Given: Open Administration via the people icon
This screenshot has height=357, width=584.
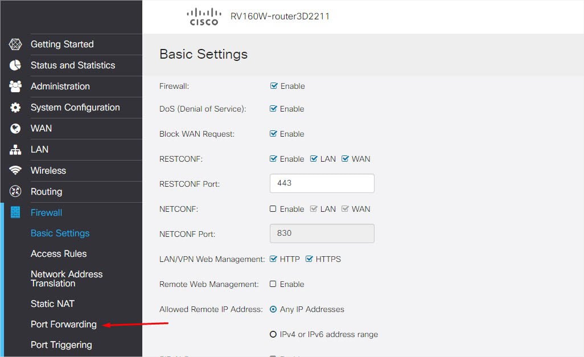Looking at the screenshot, I should (x=15, y=86).
